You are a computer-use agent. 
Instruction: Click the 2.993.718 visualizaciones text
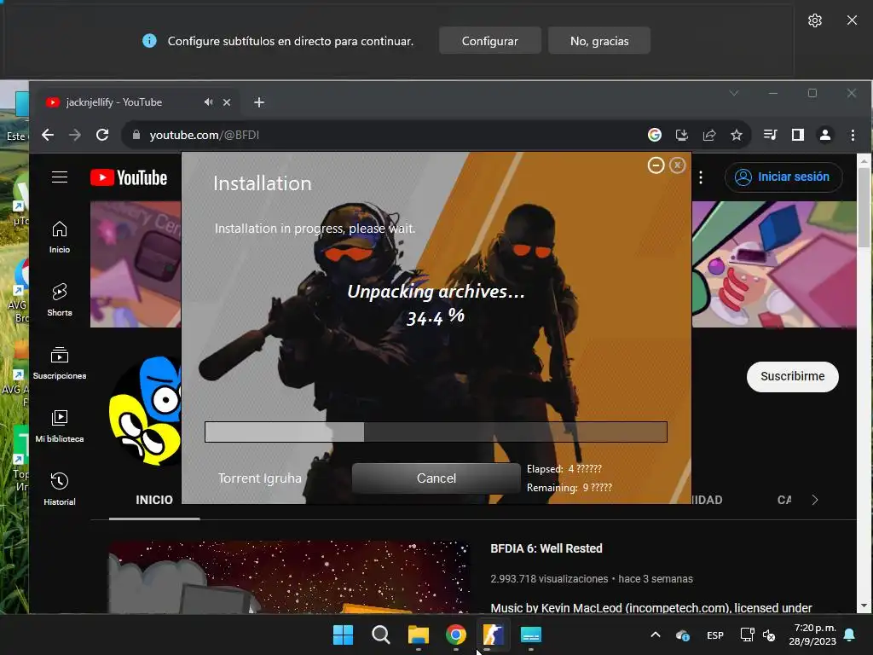tap(549, 579)
